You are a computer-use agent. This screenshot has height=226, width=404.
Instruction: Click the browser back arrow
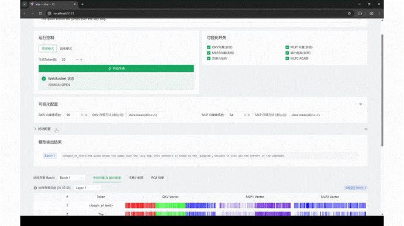[x=25, y=13]
